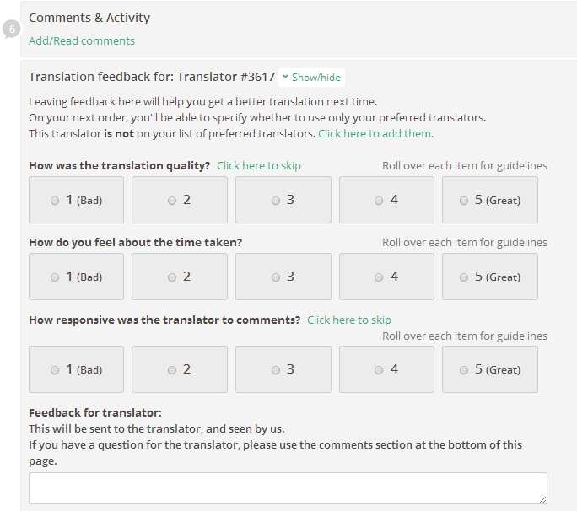Image resolution: width=577 pixels, height=511 pixels.
Task: Rate time taken 5 (Great)
Action: pos(490,277)
